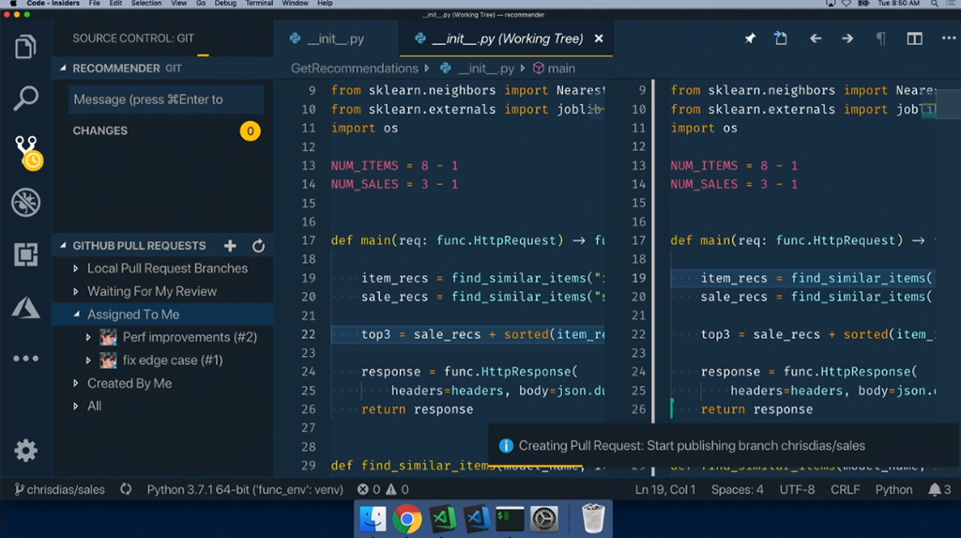Open the Extensions view in activity bar

point(25,254)
